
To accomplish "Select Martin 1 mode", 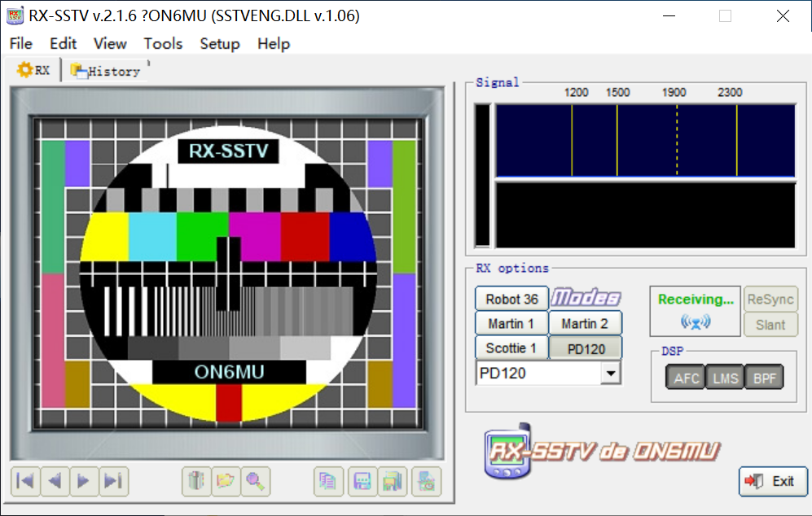I will pos(511,323).
